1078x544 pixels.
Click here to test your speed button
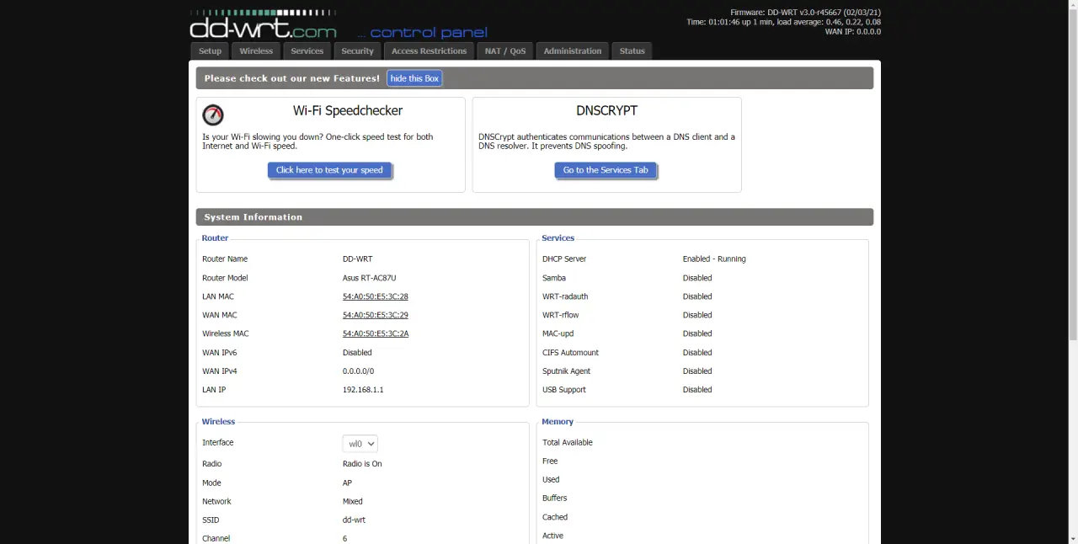click(329, 170)
